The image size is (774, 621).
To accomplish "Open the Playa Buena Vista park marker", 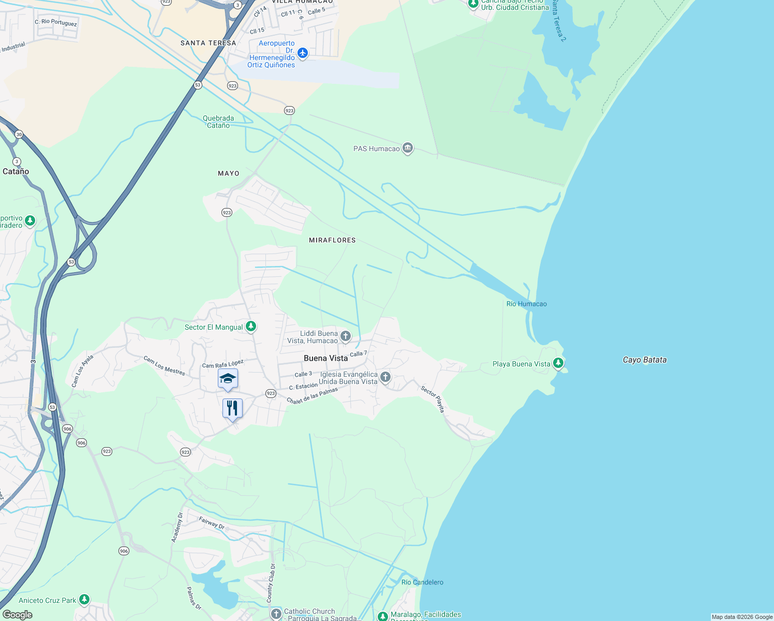I will click(558, 363).
